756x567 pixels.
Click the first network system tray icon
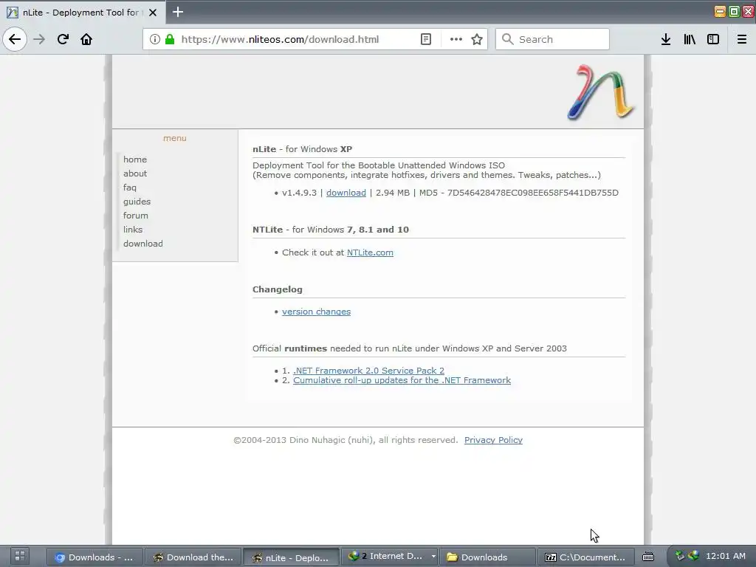pyautogui.click(x=680, y=556)
